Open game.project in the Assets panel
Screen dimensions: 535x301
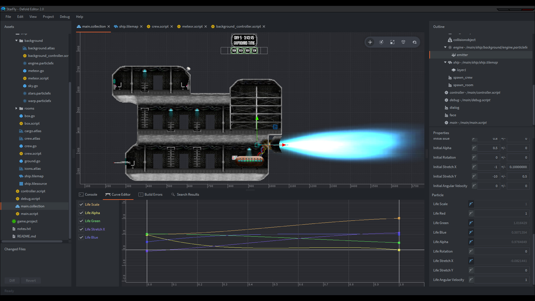click(x=27, y=221)
